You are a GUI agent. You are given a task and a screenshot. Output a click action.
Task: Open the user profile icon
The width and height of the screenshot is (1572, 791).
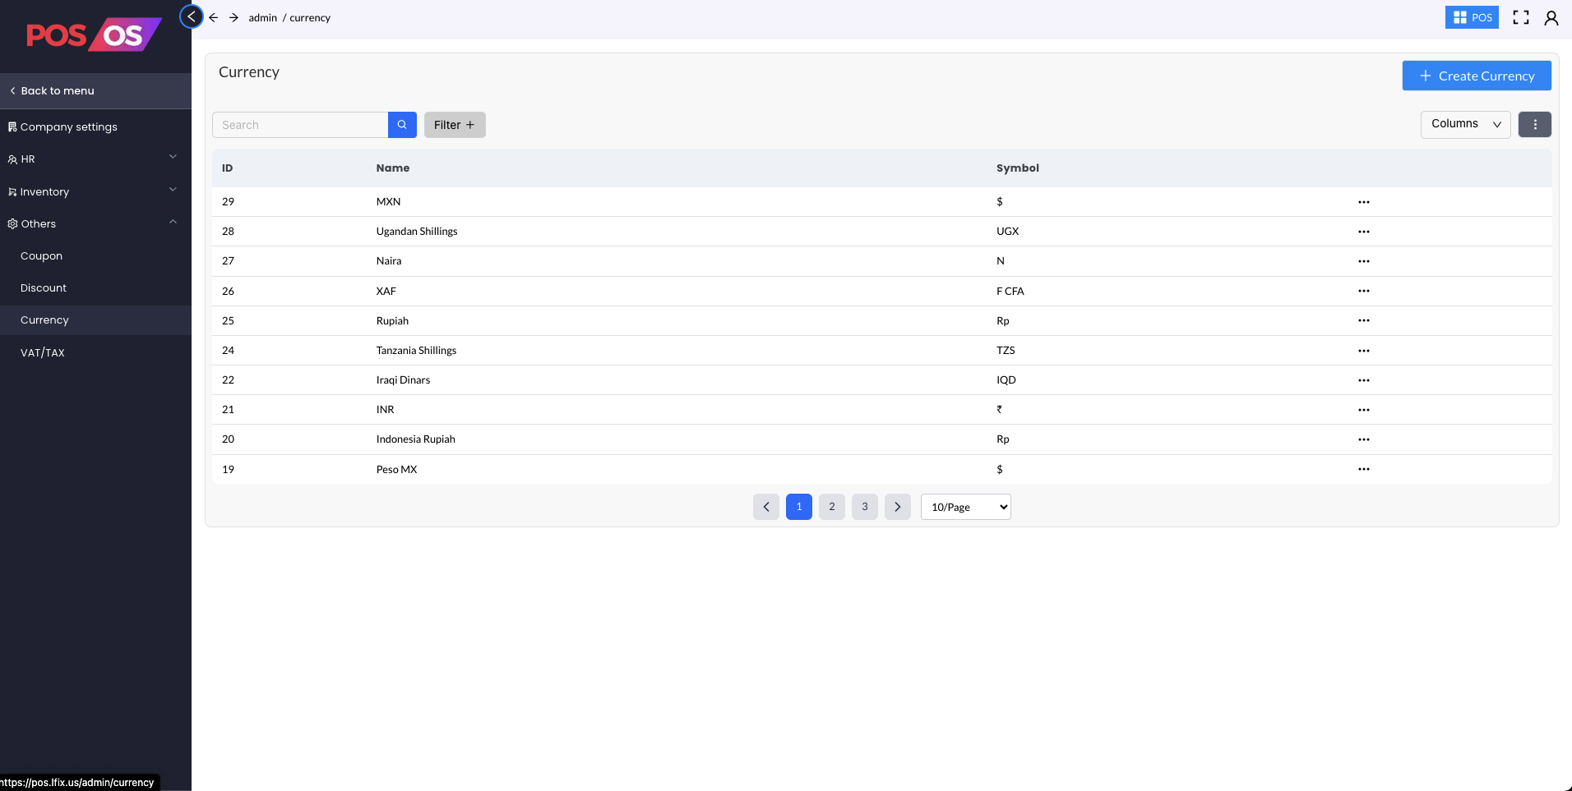(1551, 18)
